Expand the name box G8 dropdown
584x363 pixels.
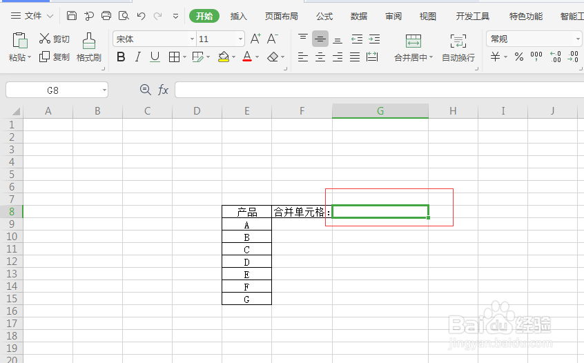104,90
